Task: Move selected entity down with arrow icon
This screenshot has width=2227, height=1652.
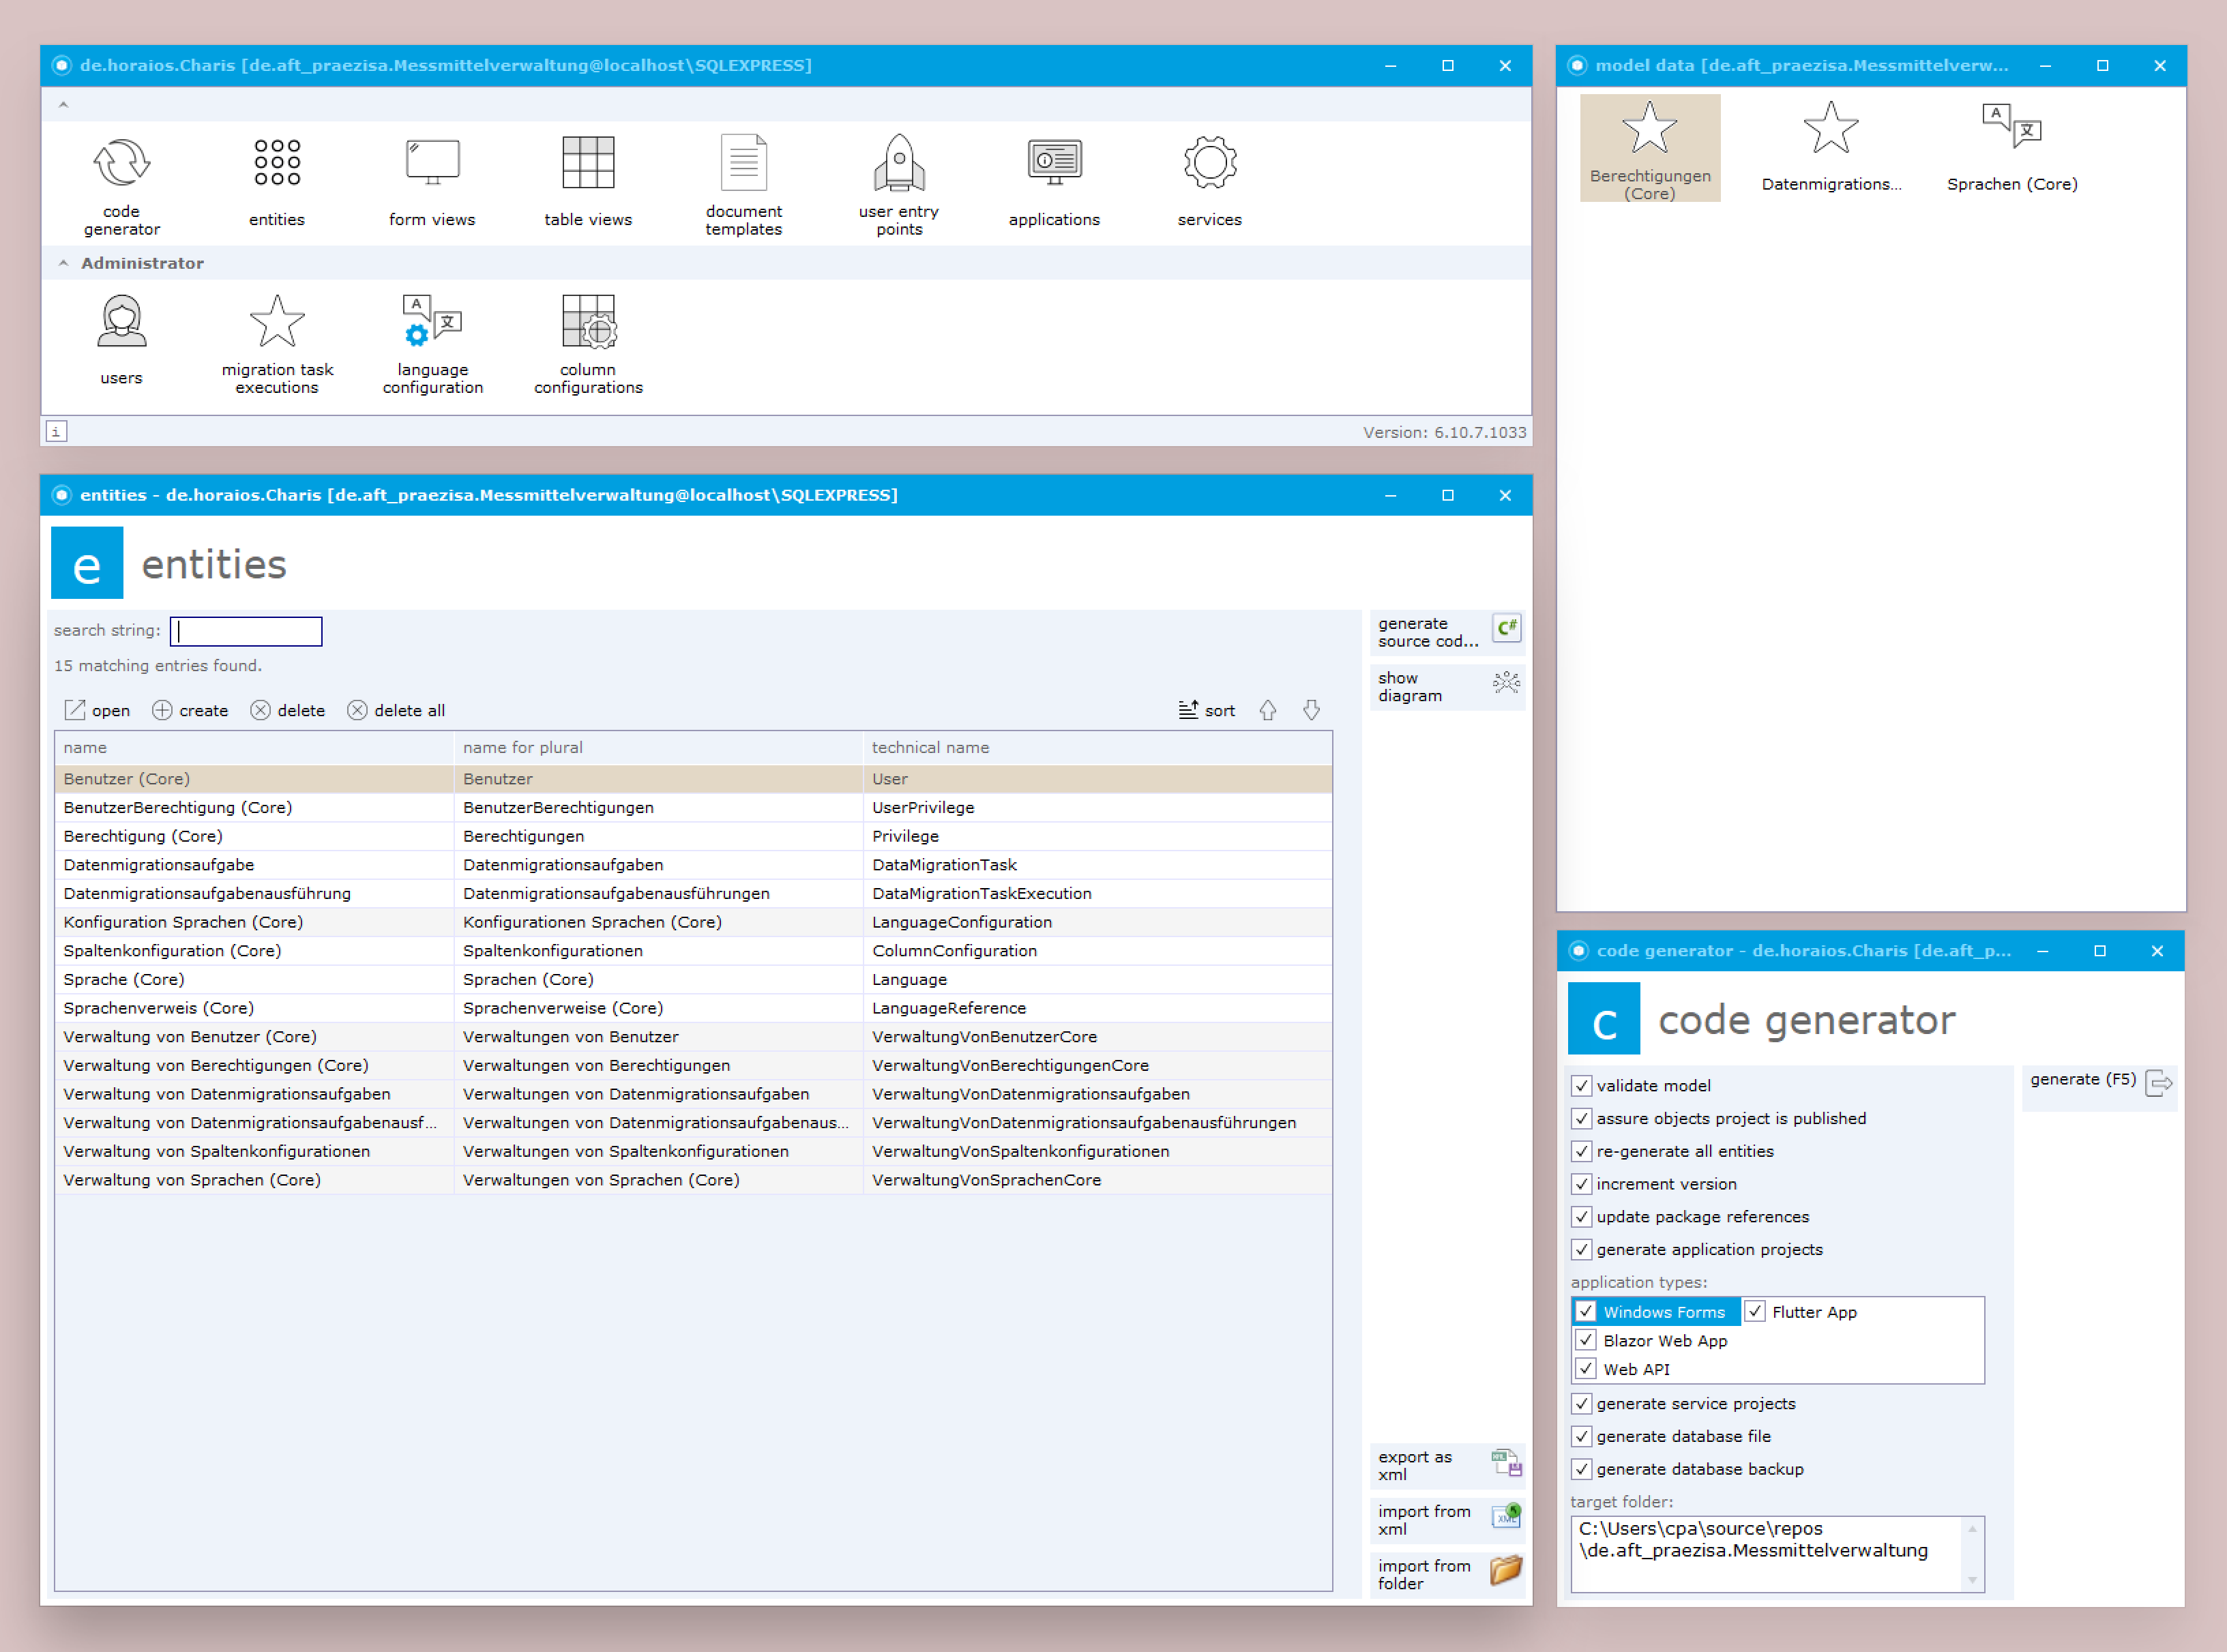Action: click(x=1312, y=710)
